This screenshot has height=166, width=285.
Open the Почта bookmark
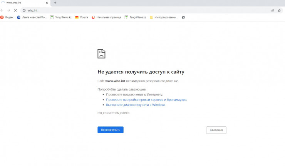coord(82,17)
